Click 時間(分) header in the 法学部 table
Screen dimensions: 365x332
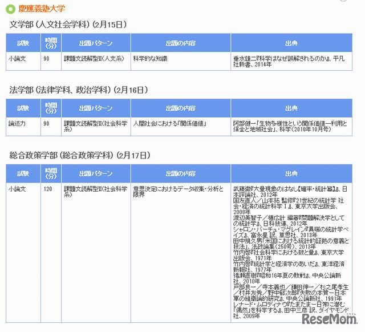pos(51,108)
